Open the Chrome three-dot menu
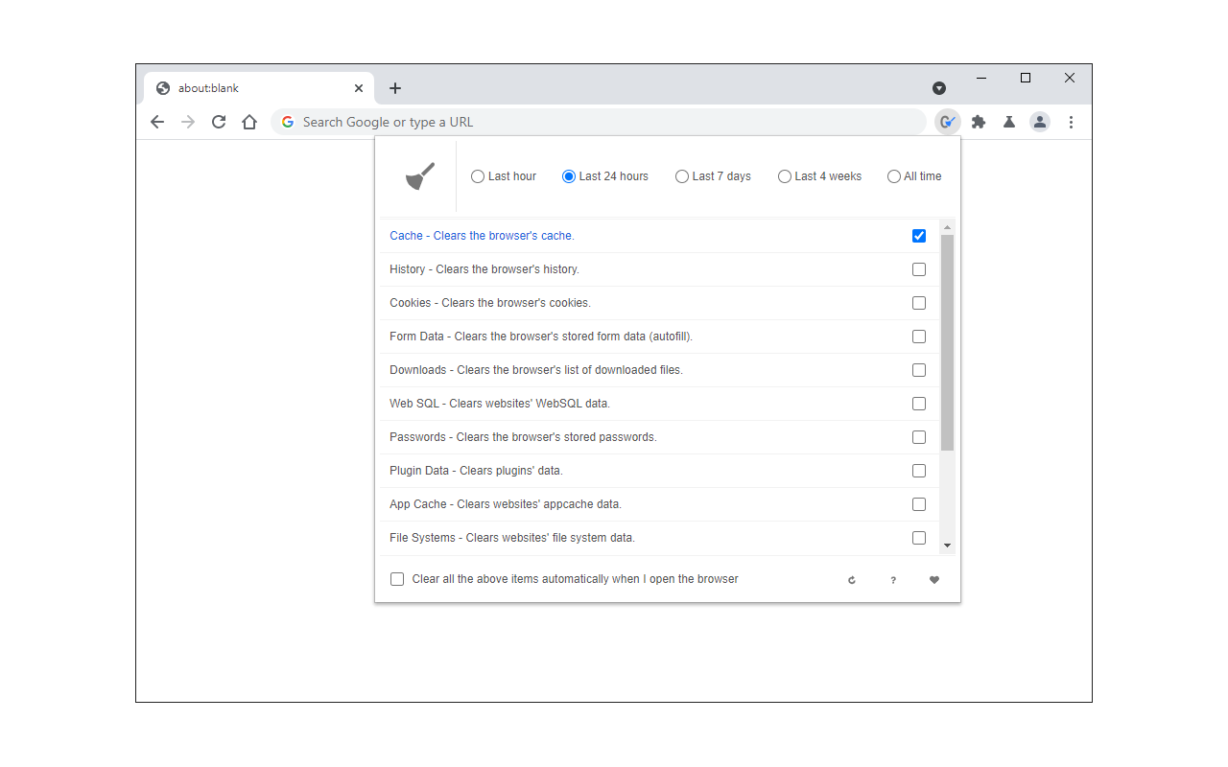This screenshot has height=767, width=1228. tap(1072, 122)
